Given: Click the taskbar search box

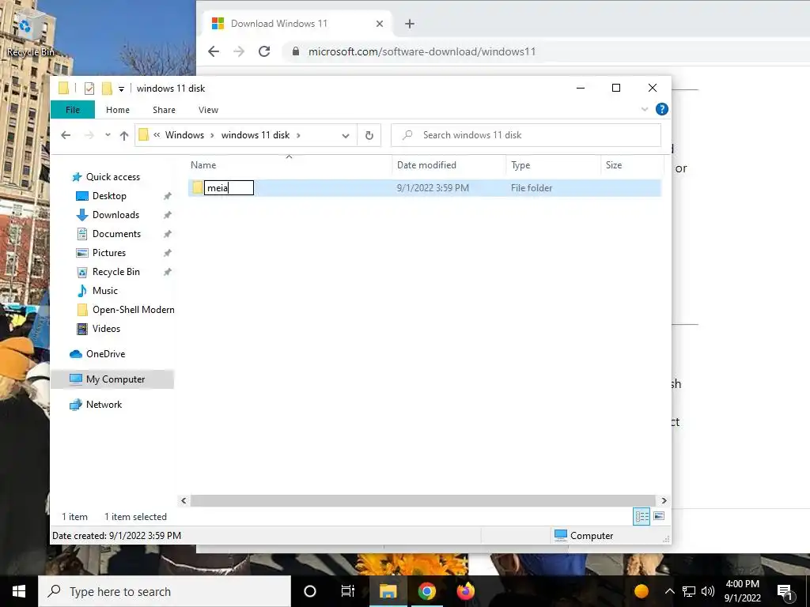Looking at the screenshot, I should point(165,591).
